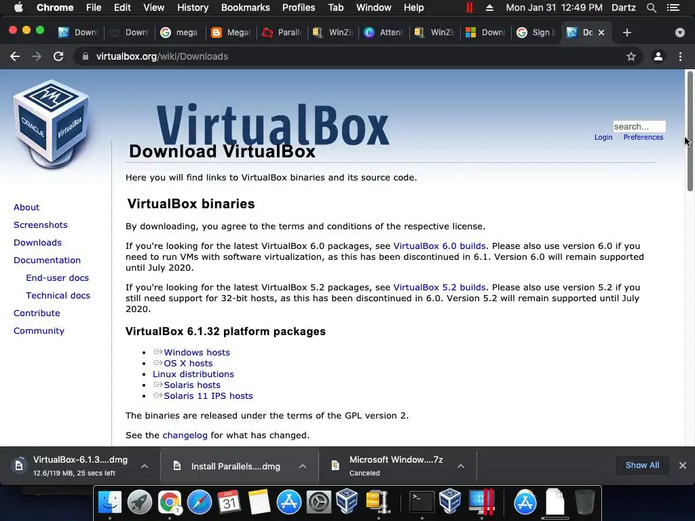Open Notes app in the Dock
Viewport: 695px width, 521px height.
coord(259,502)
